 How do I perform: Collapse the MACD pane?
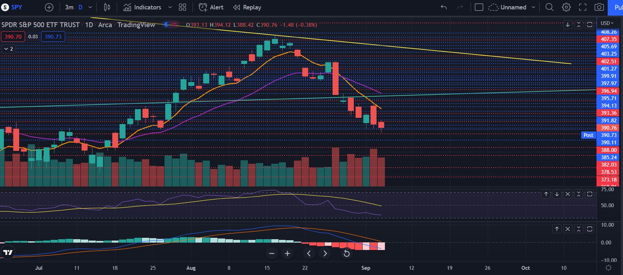tap(579, 229)
